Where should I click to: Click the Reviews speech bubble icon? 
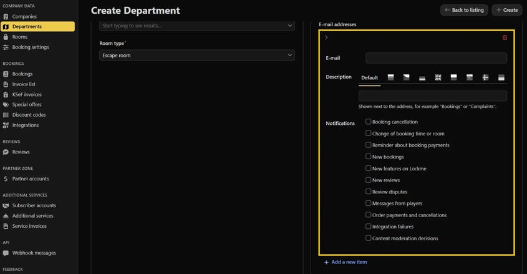[x=6, y=152]
